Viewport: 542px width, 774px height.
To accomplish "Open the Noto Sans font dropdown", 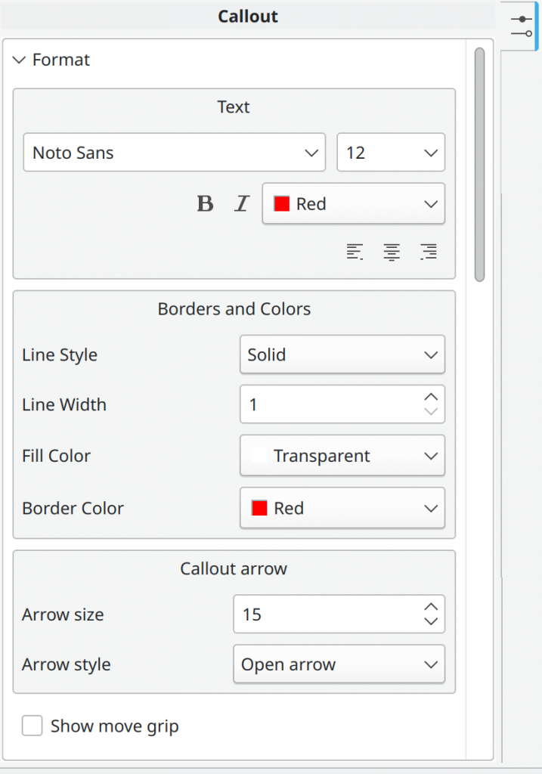I will (x=174, y=152).
